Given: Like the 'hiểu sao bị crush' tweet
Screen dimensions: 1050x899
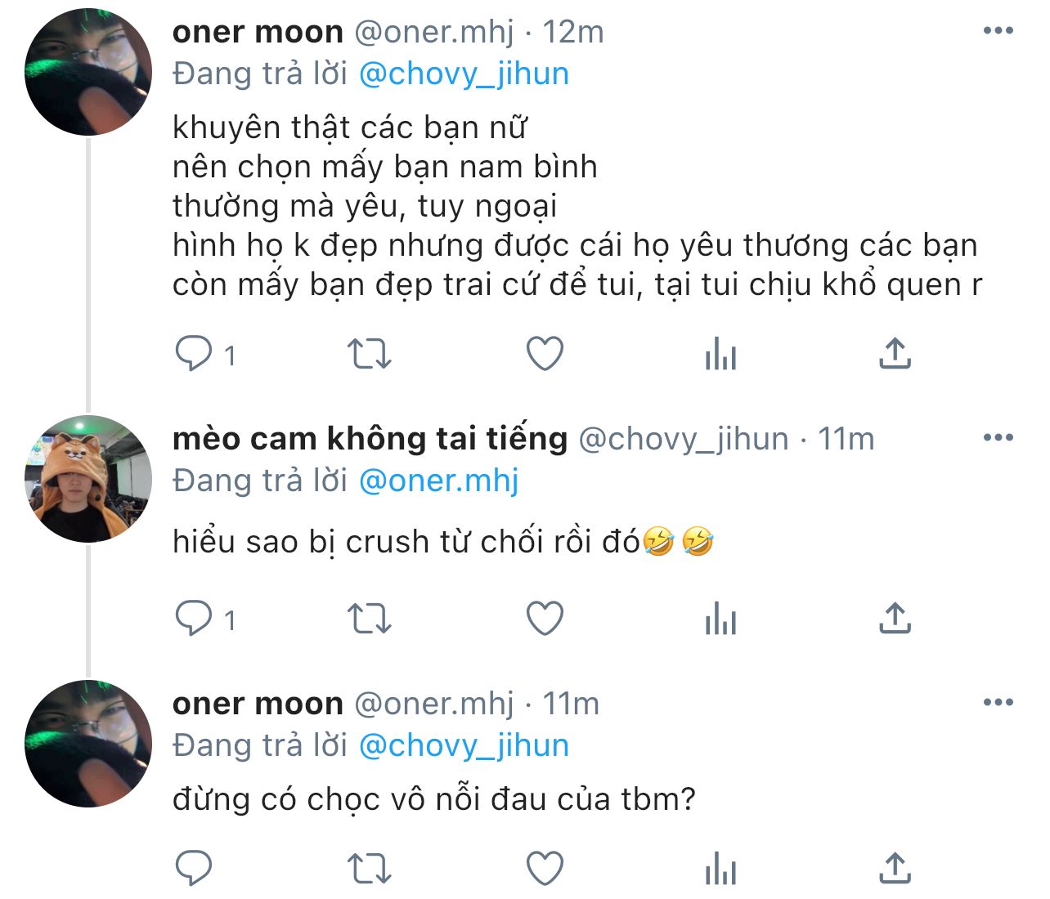Looking at the screenshot, I should tap(545, 619).
